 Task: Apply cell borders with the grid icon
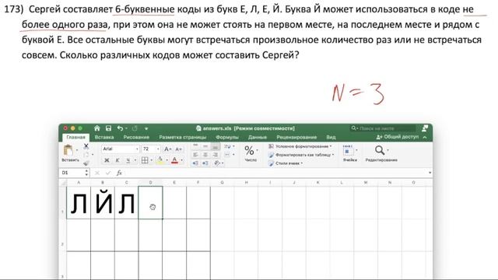[x=145, y=160]
